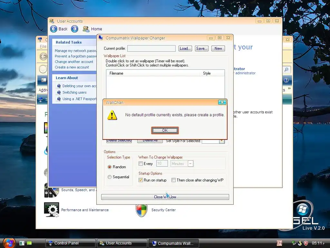Click the taskbar clock
The image size is (330, 248).
(x=318, y=243)
